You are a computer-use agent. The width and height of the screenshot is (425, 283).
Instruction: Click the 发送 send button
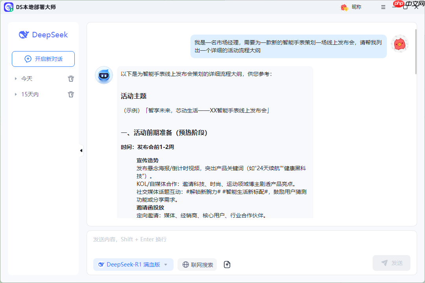391,263
